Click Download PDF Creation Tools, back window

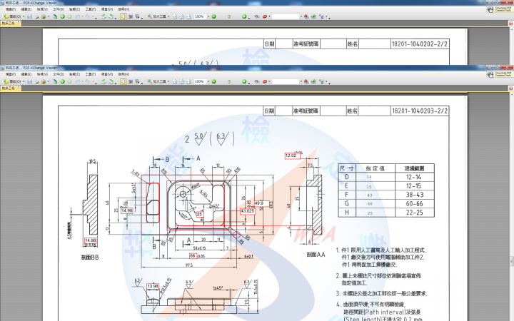pyautogui.click(x=500, y=9)
